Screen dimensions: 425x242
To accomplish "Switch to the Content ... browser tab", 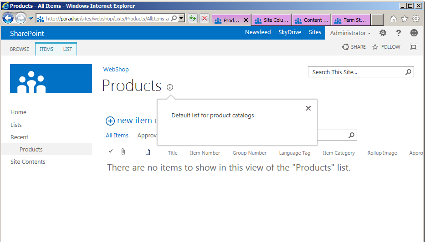I will [x=312, y=20].
